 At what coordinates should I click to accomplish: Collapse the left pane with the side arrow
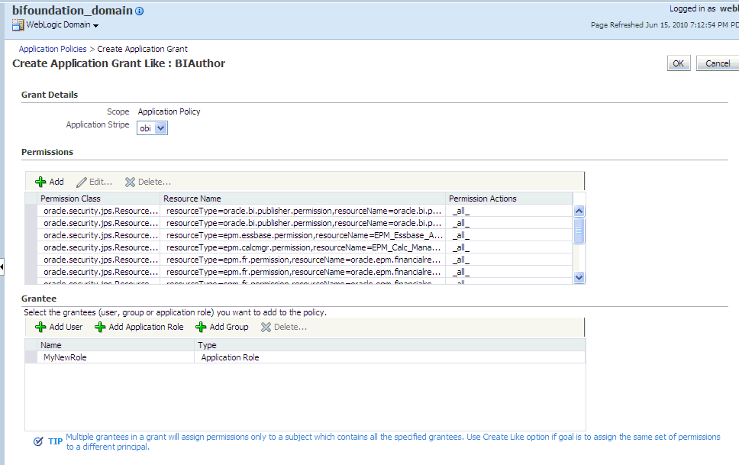(3, 267)
